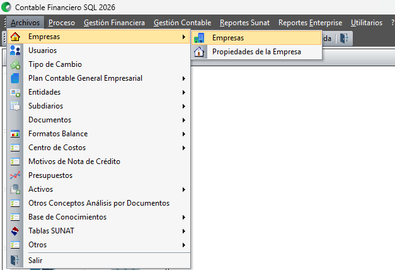Open the Reportes Sunat menu
Viewport: 395px width, 270px height.
(244, 23)
